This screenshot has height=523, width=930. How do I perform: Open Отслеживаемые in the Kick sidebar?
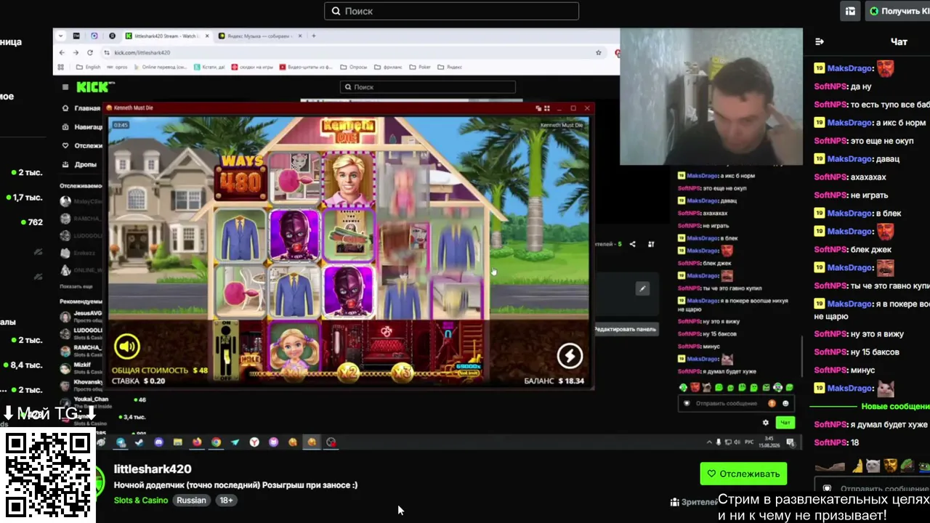[x=81, y=146]
